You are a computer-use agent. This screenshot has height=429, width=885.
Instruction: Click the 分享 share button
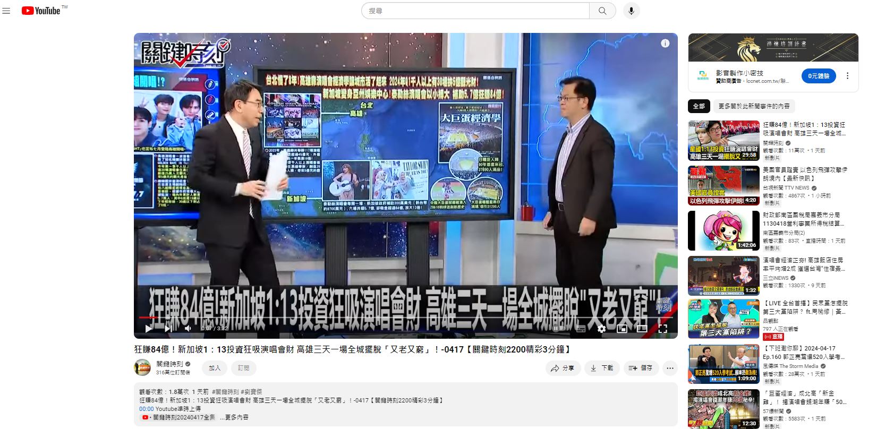[563, 368]
